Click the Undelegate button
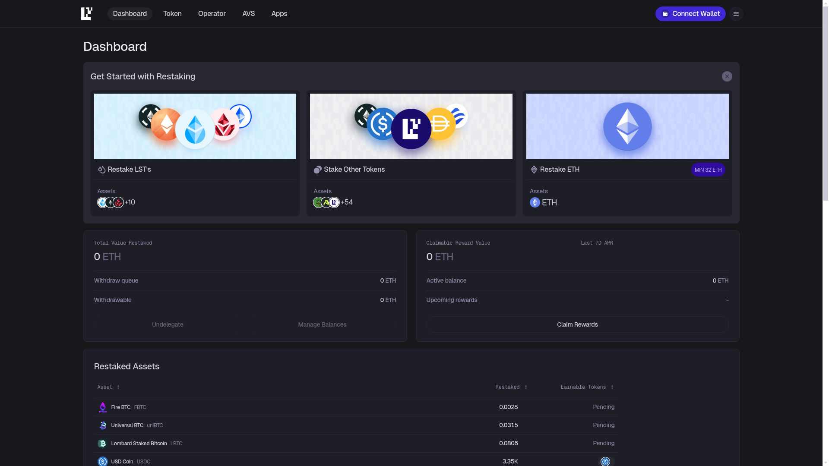Viewport: 829px width, 466px height. (x=168, y=324)
